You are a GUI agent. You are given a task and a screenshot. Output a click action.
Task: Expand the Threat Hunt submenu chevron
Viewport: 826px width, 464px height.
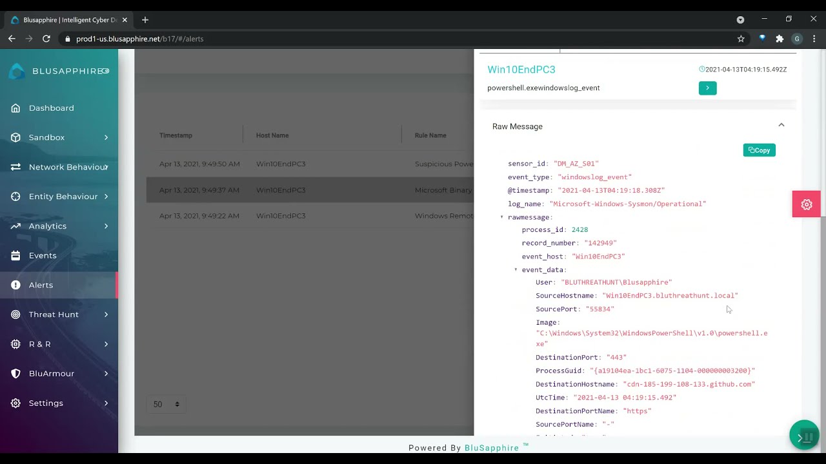pos(106,314)
